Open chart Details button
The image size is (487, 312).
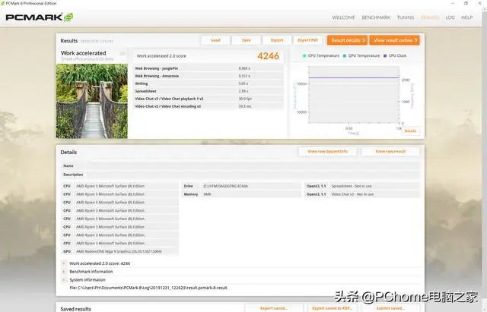point(409,131)
